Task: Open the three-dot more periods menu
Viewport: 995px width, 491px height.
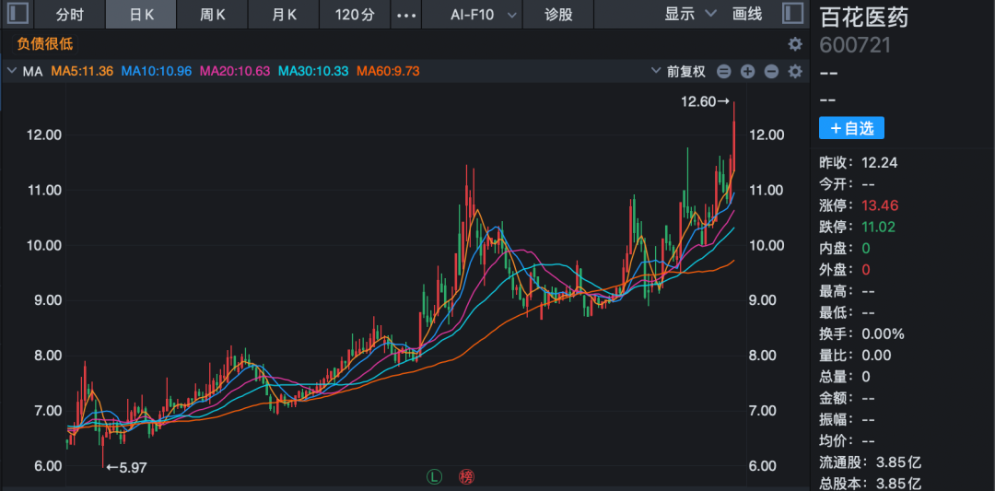Action: (x=405, y=15)
